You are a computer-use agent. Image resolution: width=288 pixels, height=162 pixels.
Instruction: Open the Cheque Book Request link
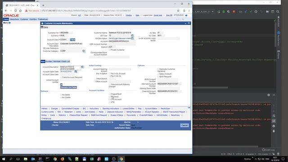78,115
